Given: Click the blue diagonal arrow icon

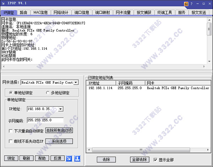Looking at the screenshot, I should pyautogui.click(x=69, y=159).
